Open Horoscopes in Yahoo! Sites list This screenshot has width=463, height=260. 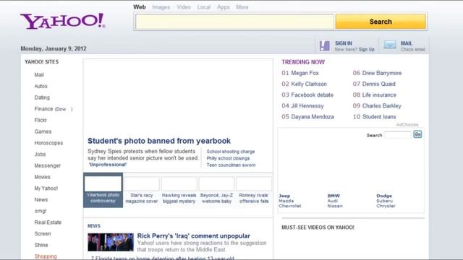(48, 143)
